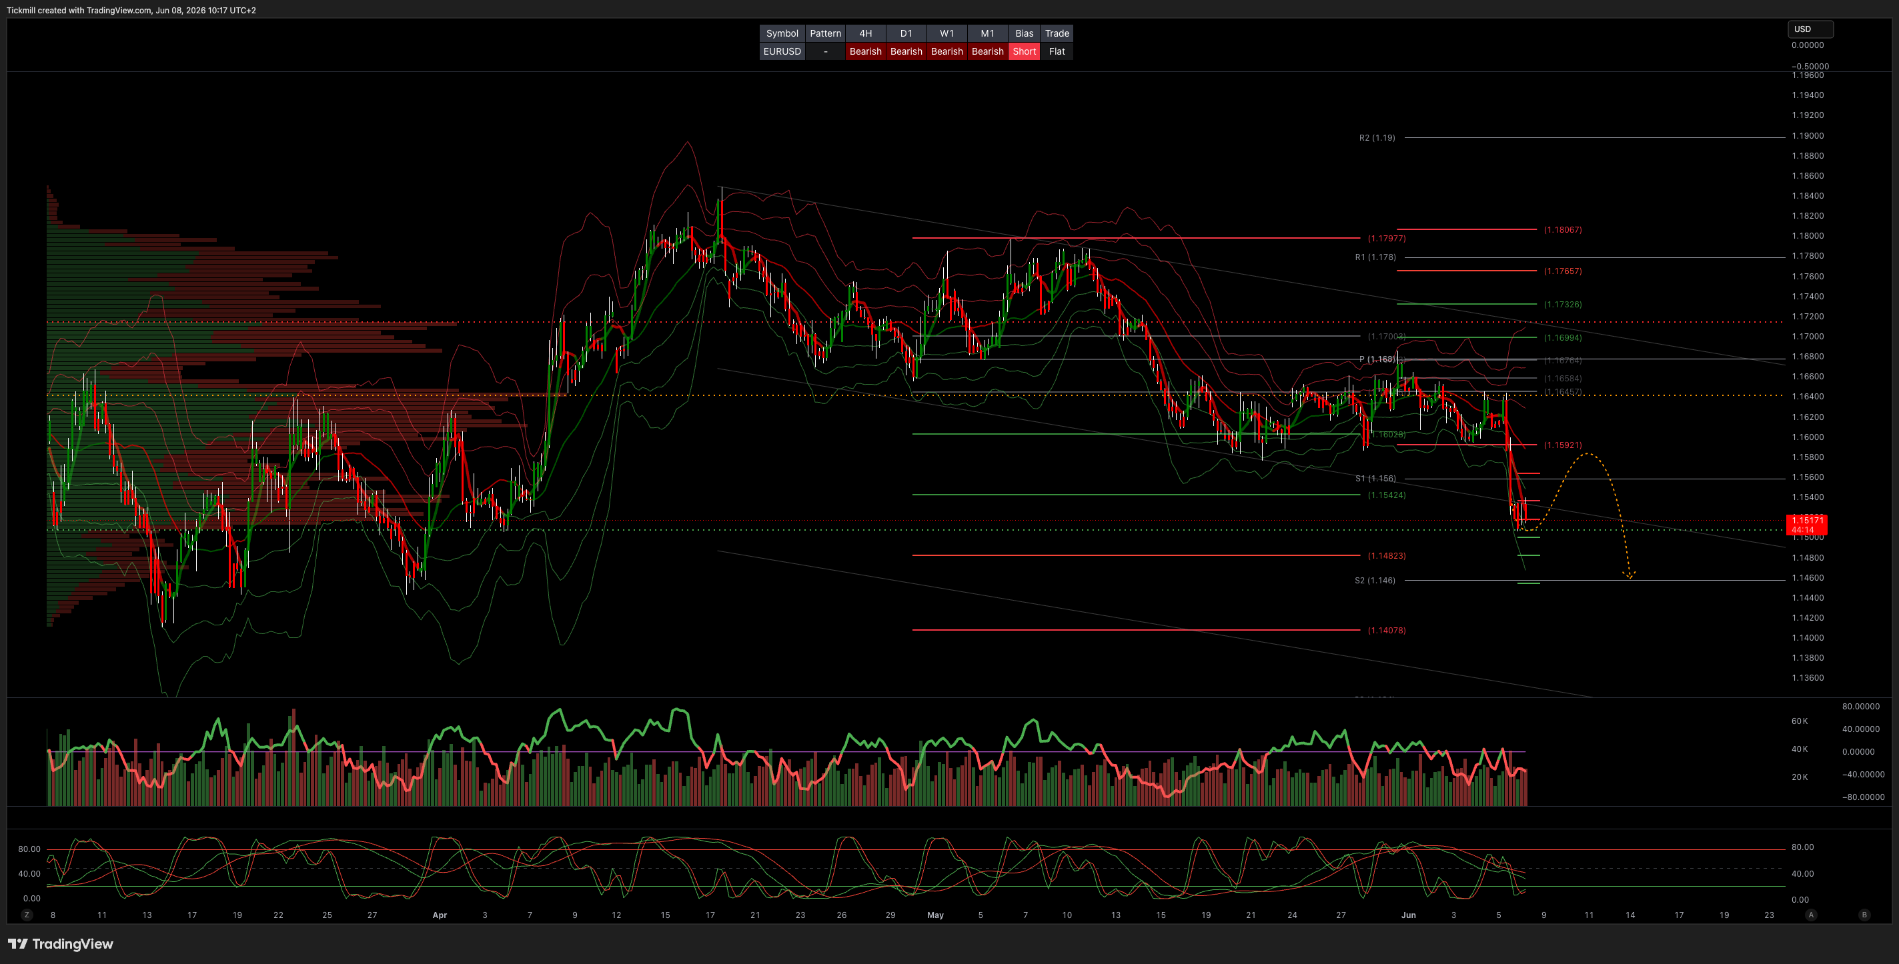Click the (1.16994) green level label
Screen dimensions: 1899x964
coord(1563,337)
